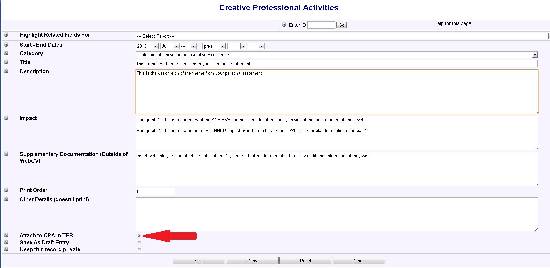Click help icon next to Start - End Dates

tap(6, 45)
